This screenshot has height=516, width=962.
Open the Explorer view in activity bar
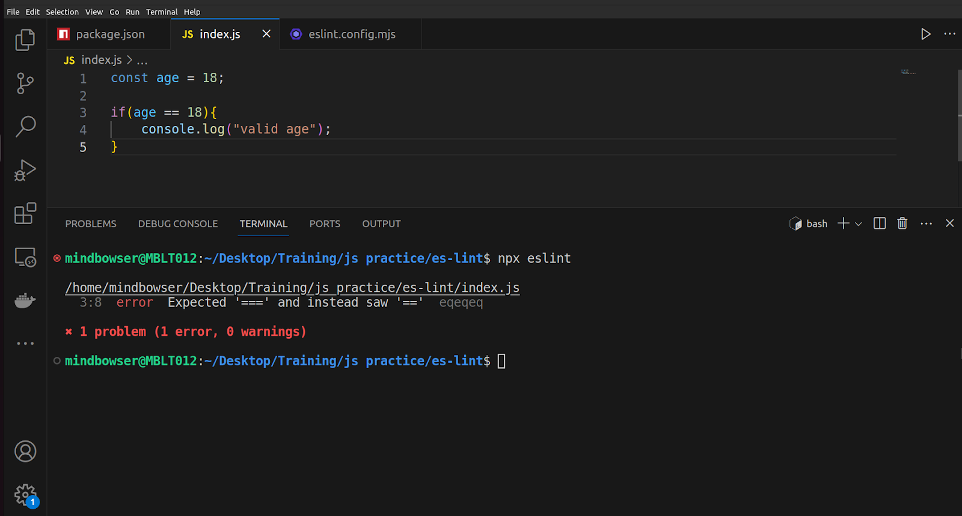[25, 40]
